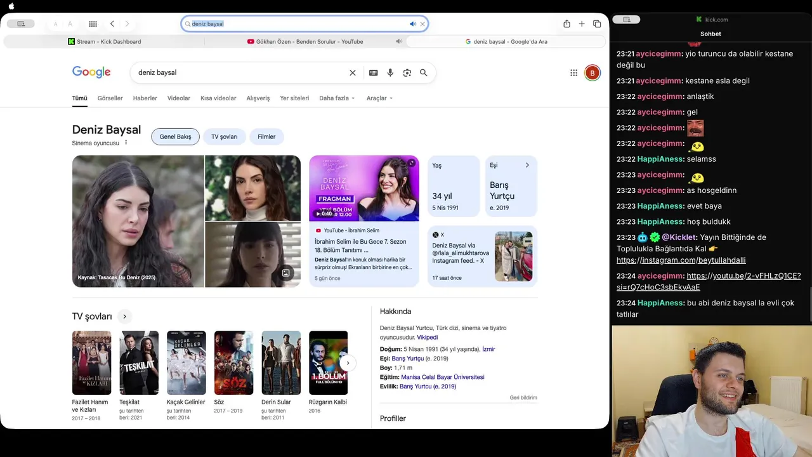This screenshot has height=457, width=812.
Task: Open the X Instagram feed post card
Action: [483, 256]
